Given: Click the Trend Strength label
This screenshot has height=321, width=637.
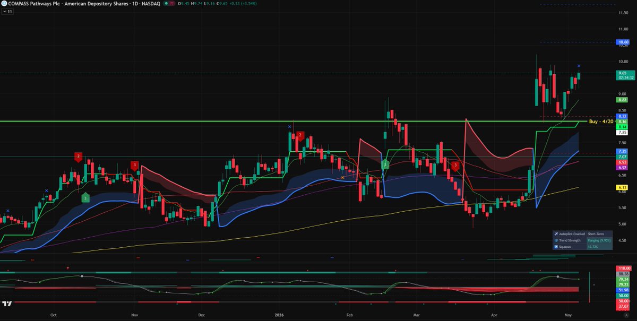Looking at the screenshot, I should click(570, 240).
